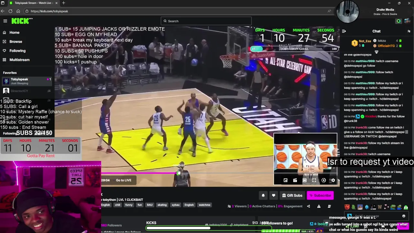Toggle mini player mode in video controls
The image size is (414, 233).
point(285,180)
